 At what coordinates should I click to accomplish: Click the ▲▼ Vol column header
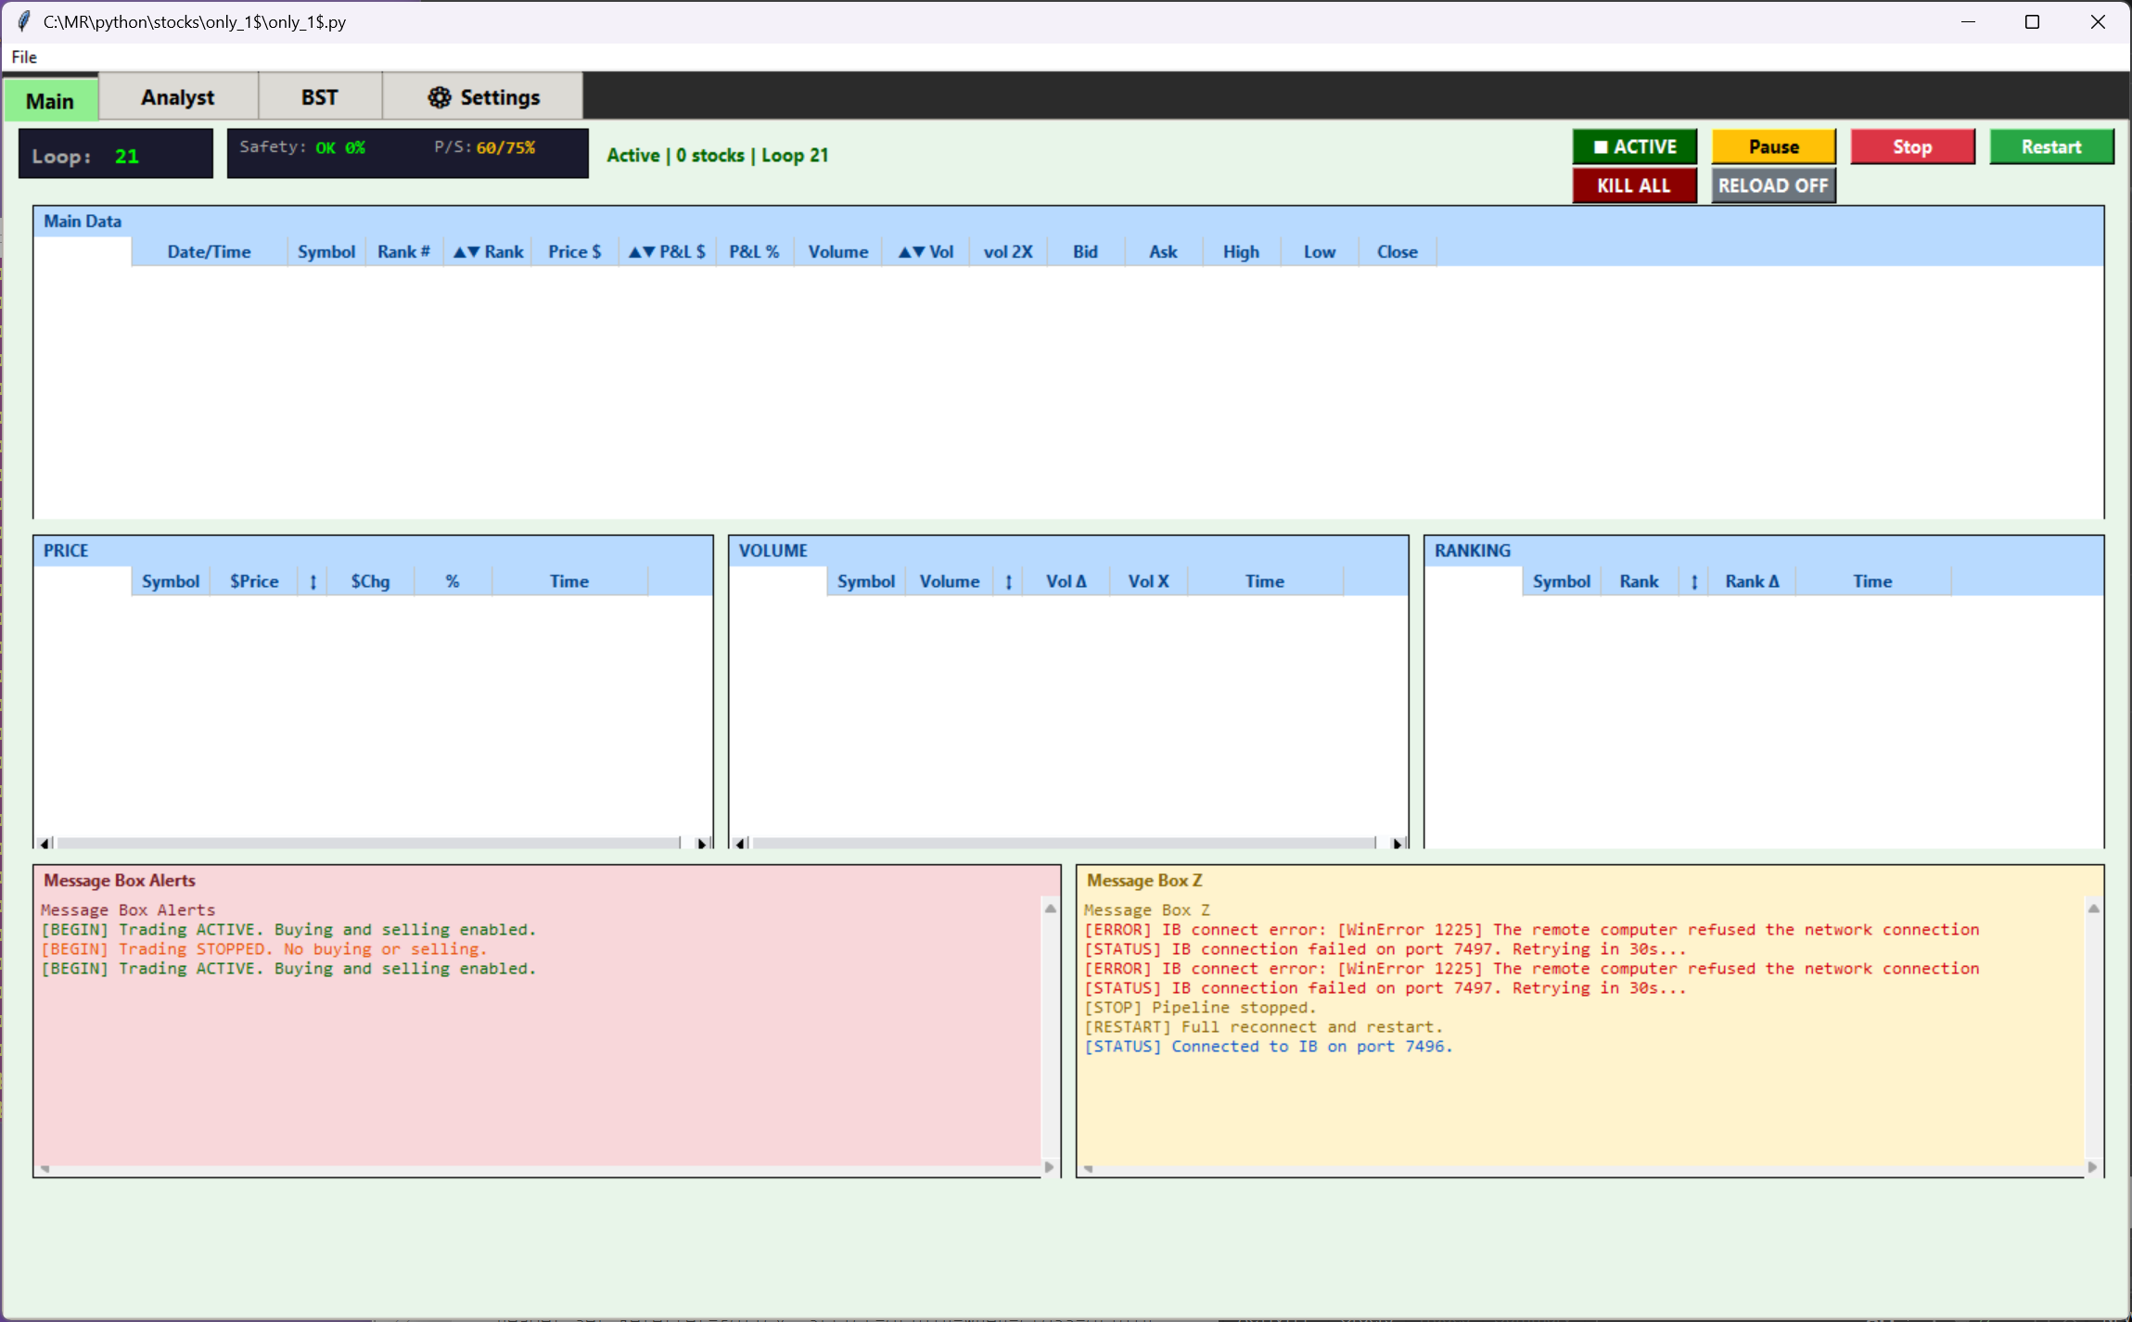point(926,252)
